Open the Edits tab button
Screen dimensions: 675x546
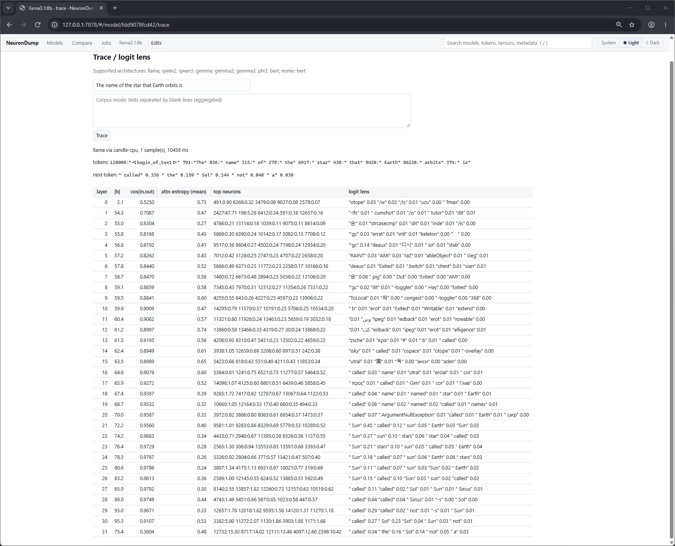coord(156,43)
